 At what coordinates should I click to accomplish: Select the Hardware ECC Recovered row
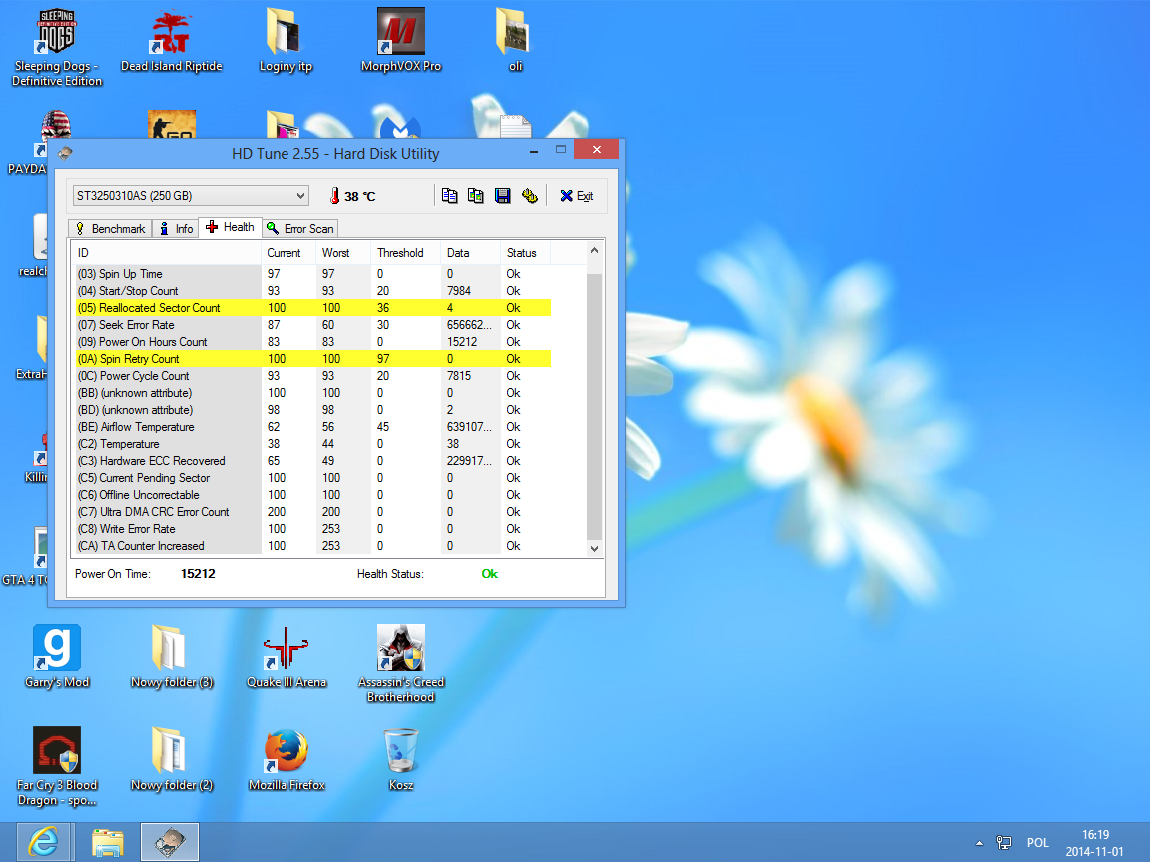click(x=313, y=460)
